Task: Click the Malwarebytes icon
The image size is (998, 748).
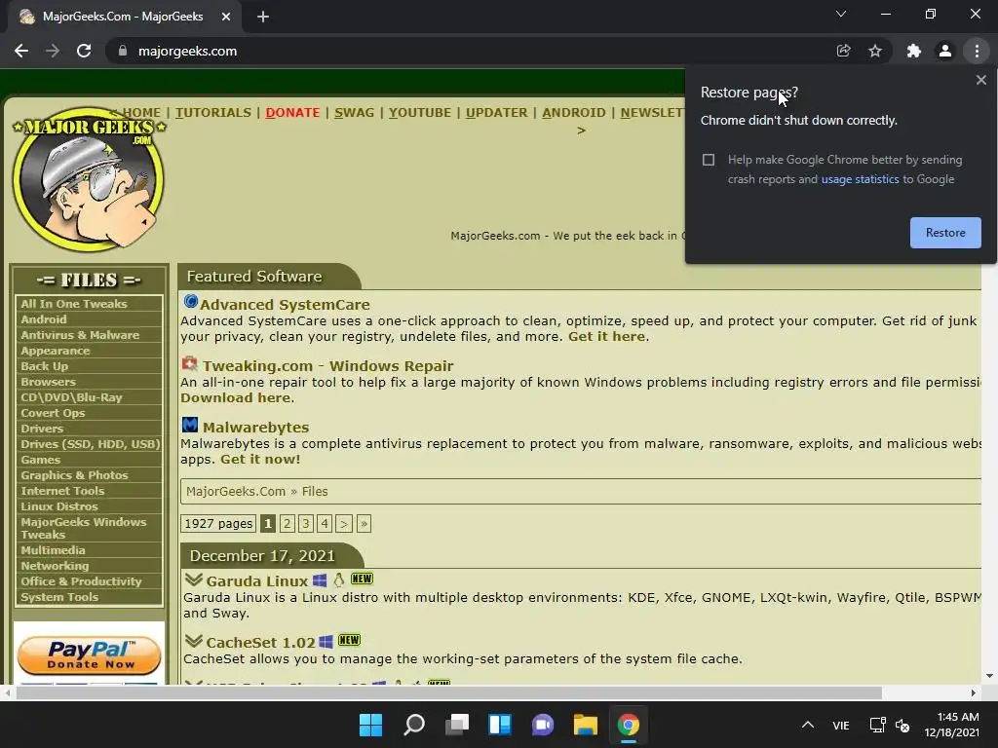Action: (190, 425)
